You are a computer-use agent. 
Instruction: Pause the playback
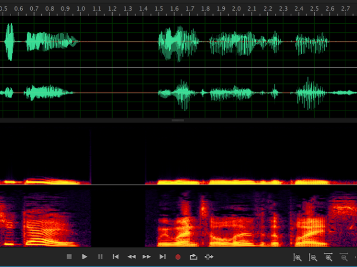[100, 257]
